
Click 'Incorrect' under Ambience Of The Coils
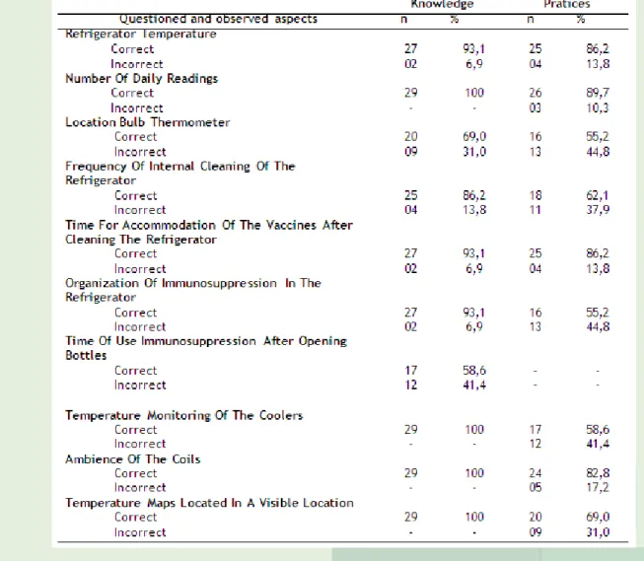click(x=140, y=488)
